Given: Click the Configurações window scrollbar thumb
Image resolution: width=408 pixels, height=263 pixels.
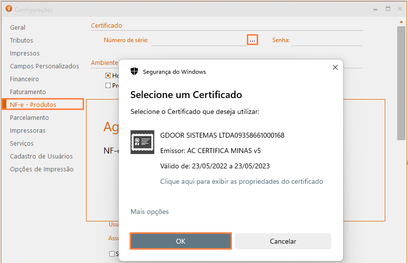Looking at the screenshot, I should coord(401,83).
